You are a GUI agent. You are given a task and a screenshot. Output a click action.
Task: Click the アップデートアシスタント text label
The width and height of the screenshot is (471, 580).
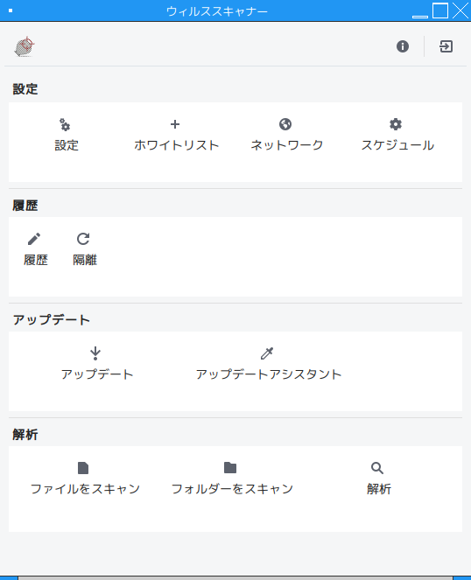pyautogui.click(x=269, y=374)
